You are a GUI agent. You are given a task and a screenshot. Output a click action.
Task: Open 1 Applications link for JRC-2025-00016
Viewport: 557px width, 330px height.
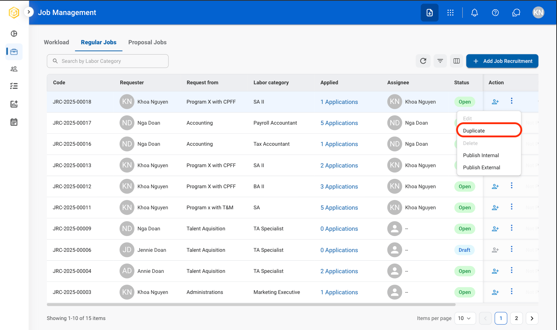tap(339, 144)
